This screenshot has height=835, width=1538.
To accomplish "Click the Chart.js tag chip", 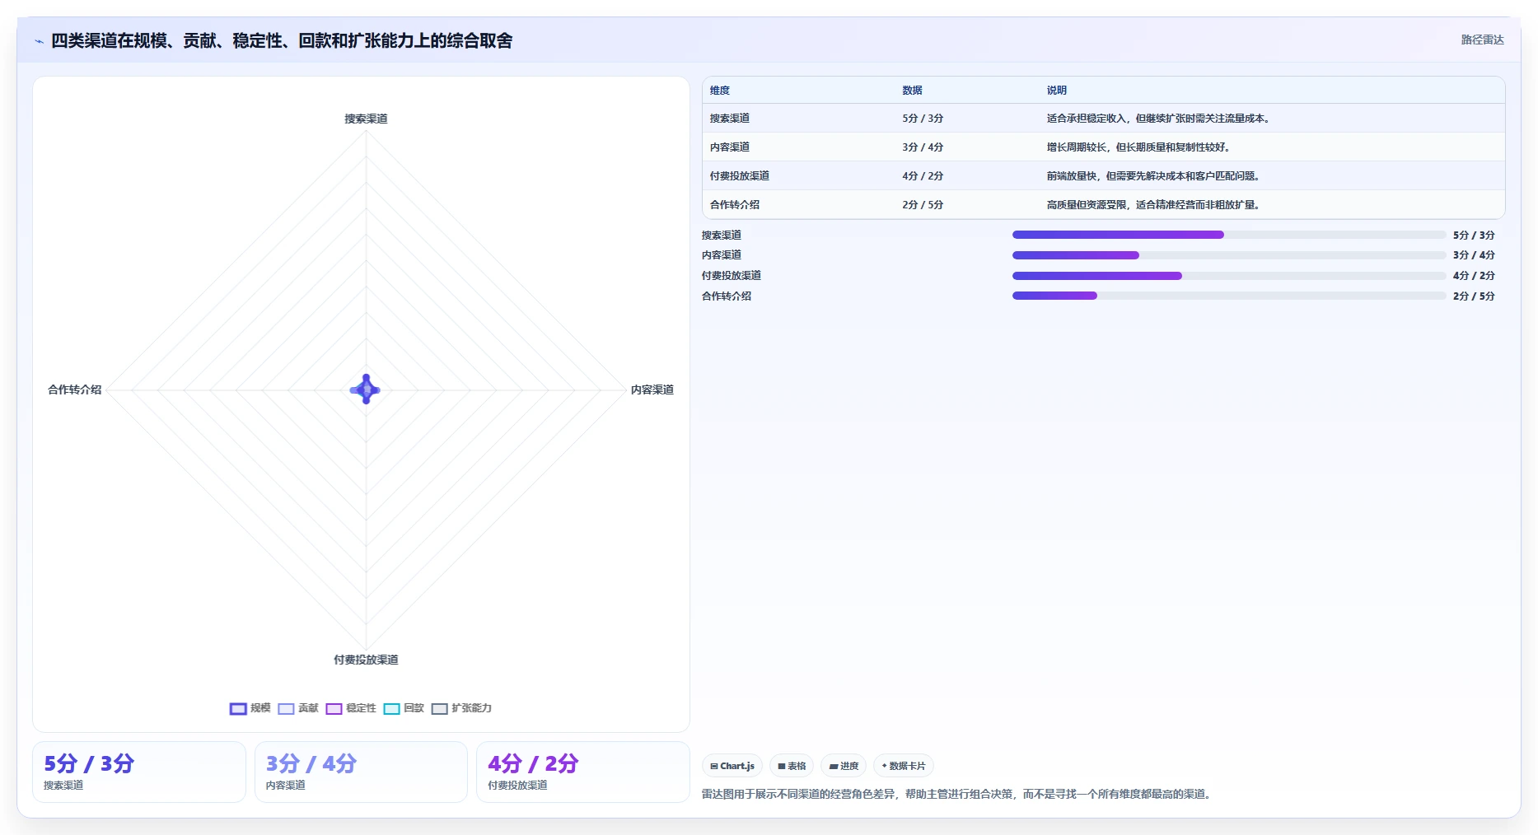I will (x=732, y=766).
